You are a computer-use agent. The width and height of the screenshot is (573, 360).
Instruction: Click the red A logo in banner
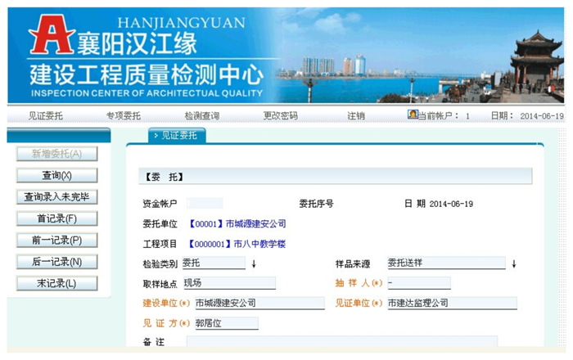click(47, 37)
